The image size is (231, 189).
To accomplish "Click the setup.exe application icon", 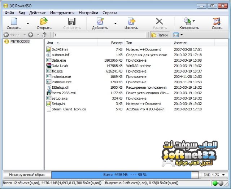I will click(x=49, y=98).
